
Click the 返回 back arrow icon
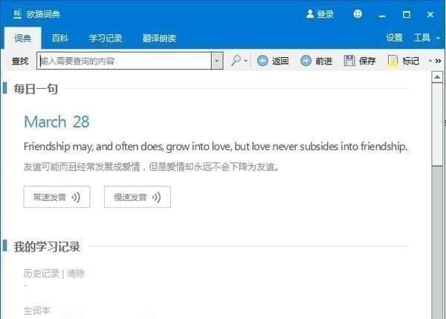[x=262, y=61]
